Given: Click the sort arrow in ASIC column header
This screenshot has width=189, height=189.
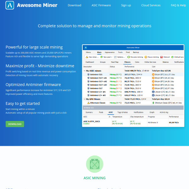Looking at the screenshot, I should coord(109,117).
